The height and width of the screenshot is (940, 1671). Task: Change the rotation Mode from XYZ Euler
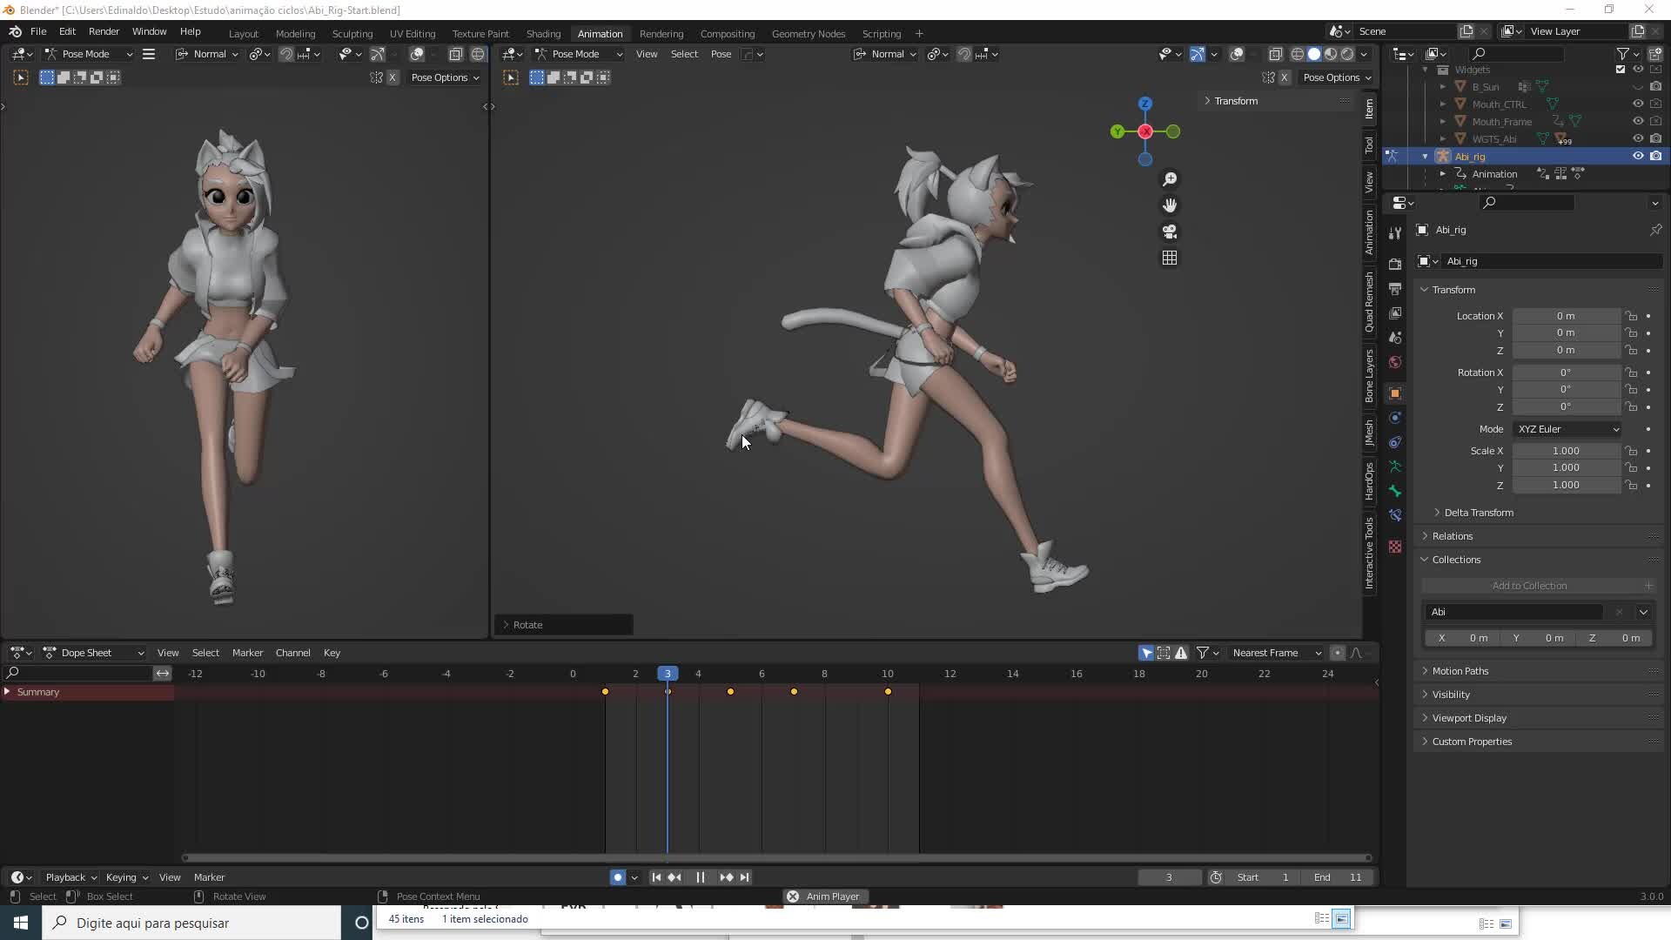point(1567,428)
